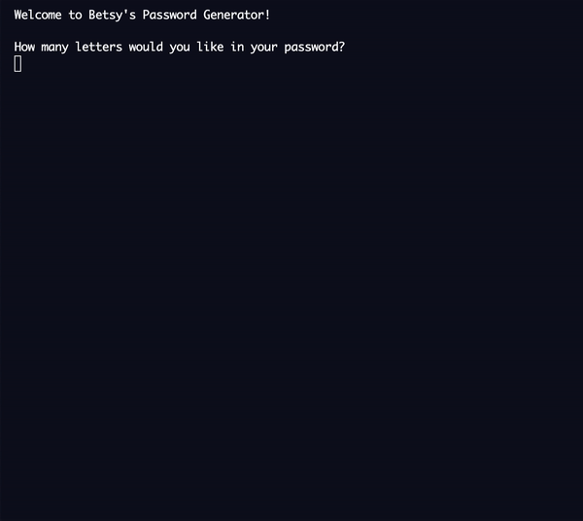583x521 pixels.
Task: Click the word "your" in the prompt
Action: (264, 48)
